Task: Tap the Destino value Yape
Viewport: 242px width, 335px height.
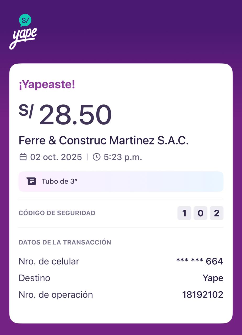Action: point(213,278)
